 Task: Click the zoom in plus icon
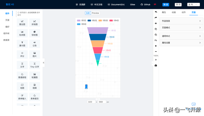pyautogui.click(x=156, y=46)
